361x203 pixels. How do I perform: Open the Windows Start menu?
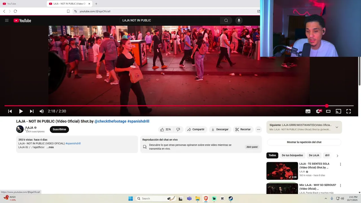[131, 198]
